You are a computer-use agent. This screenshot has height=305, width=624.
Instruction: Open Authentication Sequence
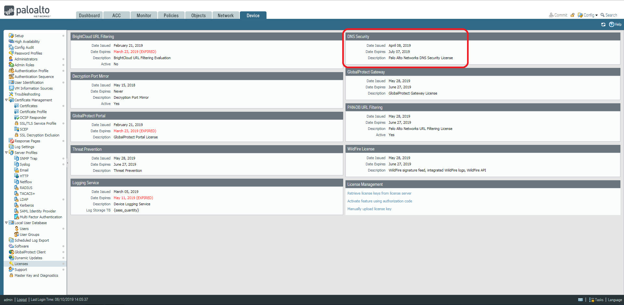[x=34, y=77]
